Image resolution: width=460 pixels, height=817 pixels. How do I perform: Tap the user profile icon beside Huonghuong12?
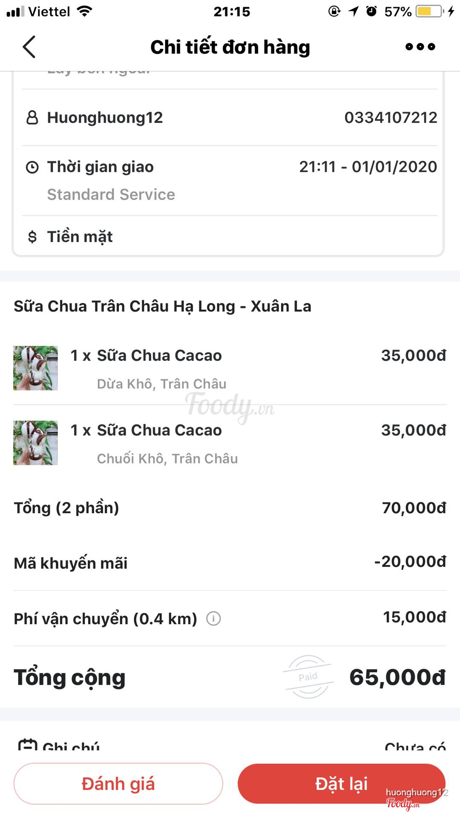(32, 117)
